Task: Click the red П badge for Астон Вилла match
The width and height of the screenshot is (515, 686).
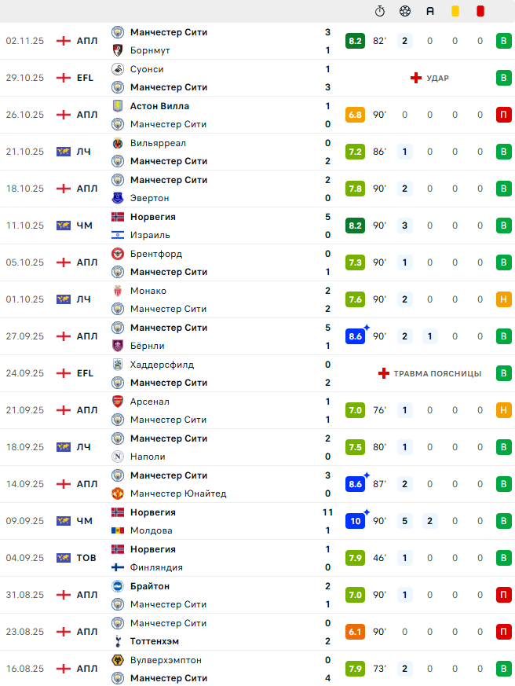Action: 502,115
